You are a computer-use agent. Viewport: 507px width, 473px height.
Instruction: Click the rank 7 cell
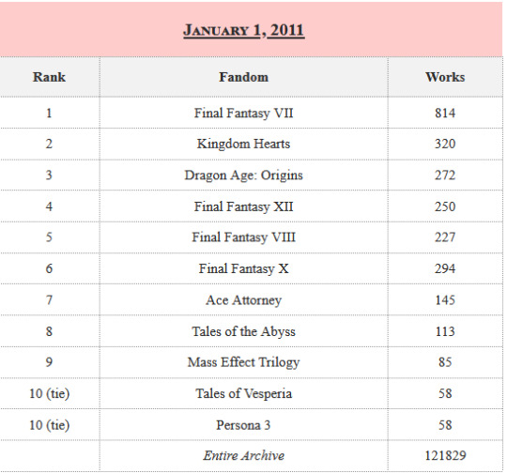click(x=50, y=299)
